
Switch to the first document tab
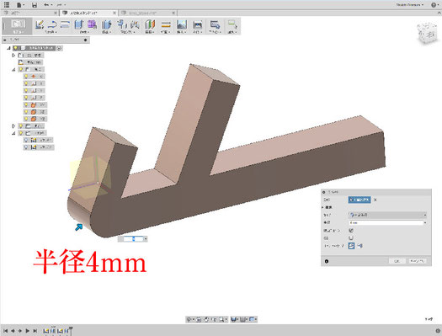coord(29,13)
